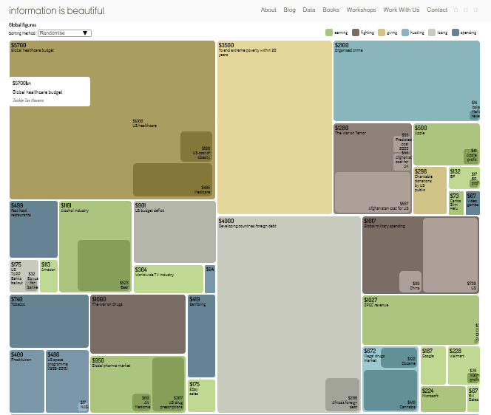Select the $410 Cannabis box
491x415 pixels.
click(x=390, y=391)
